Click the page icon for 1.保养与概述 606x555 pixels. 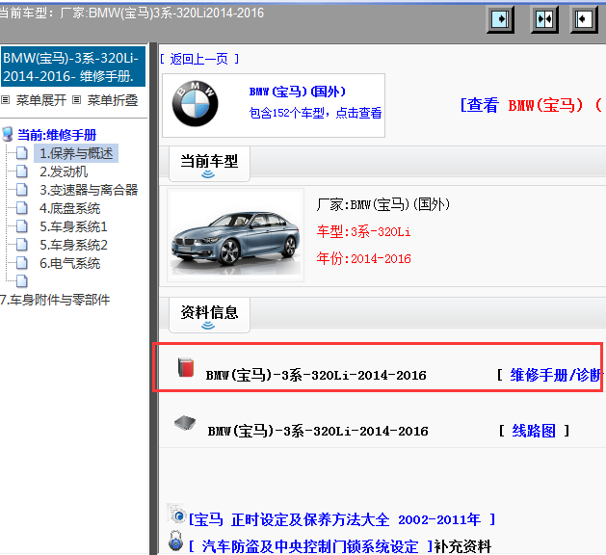click(x=22, y=153)
